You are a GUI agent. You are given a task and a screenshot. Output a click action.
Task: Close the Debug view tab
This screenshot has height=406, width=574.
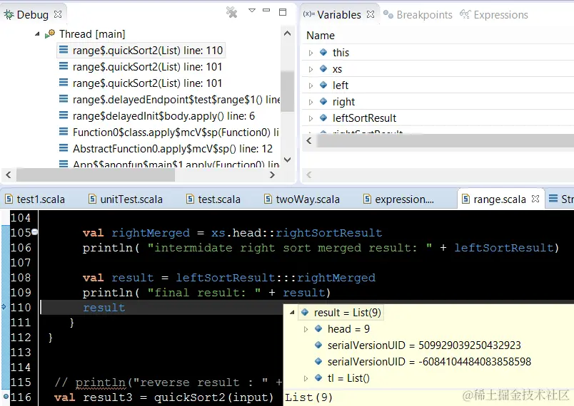(x=58, y=14)
